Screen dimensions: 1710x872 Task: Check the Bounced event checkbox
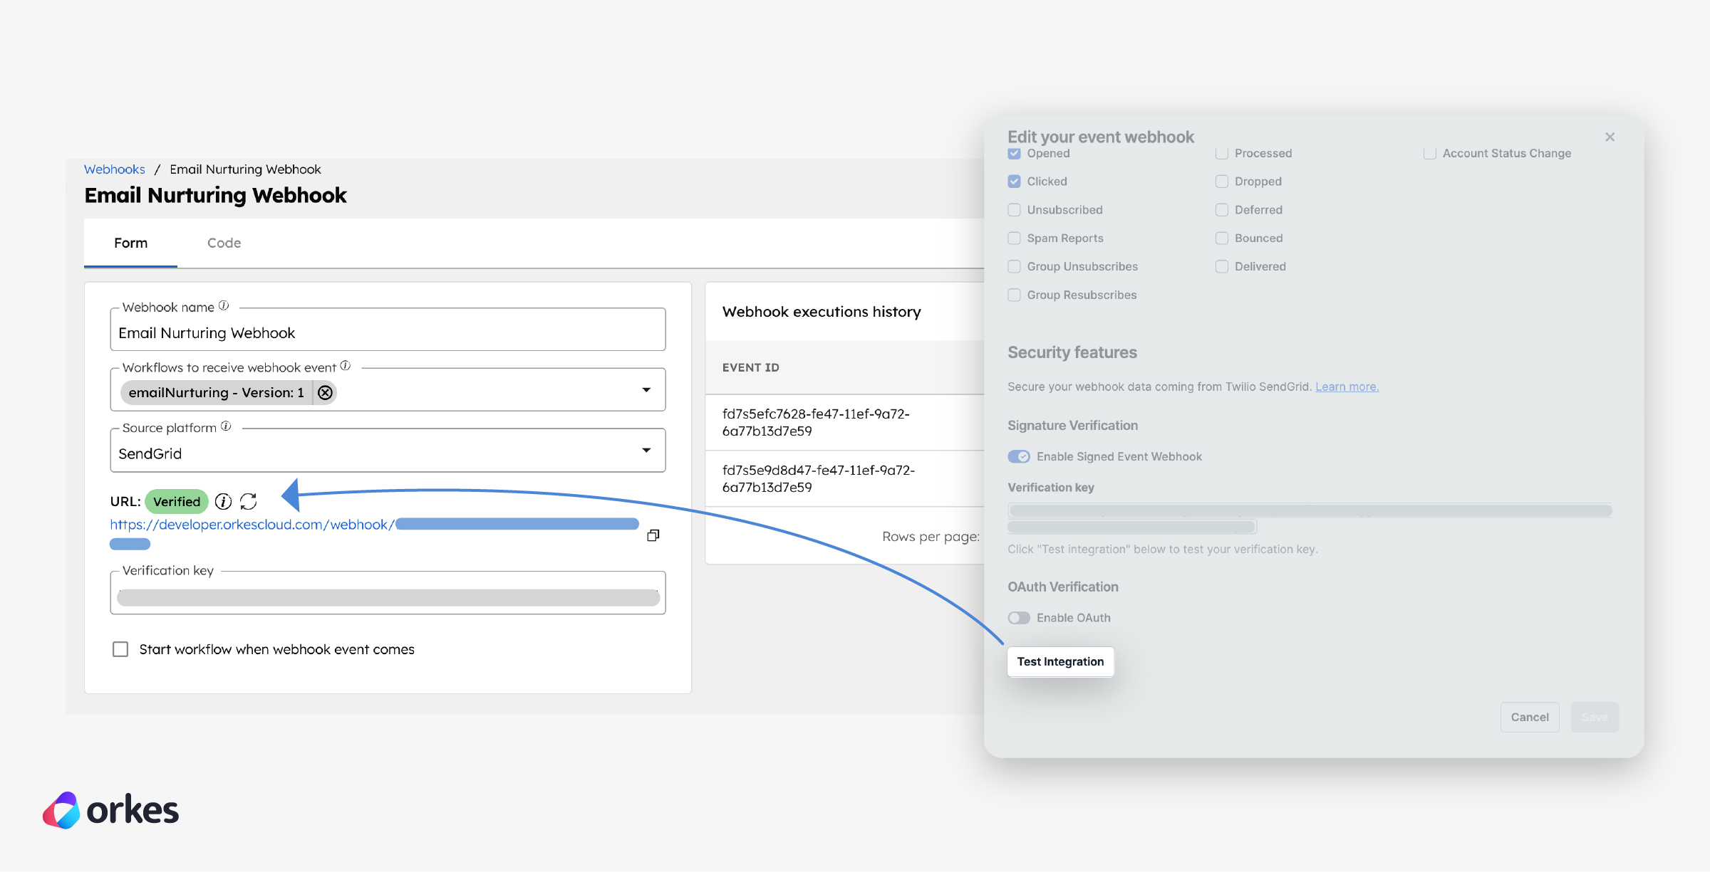pyautogui.click(x=1223, y=238)
